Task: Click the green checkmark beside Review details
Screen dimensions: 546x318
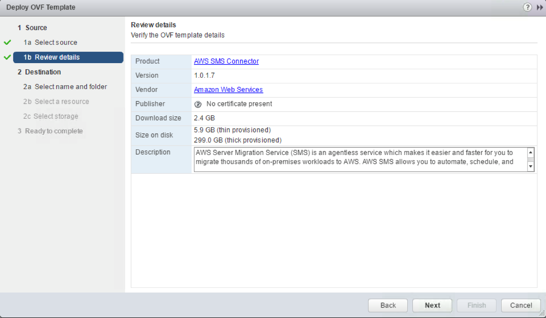Action: click(x=7, y=57)
